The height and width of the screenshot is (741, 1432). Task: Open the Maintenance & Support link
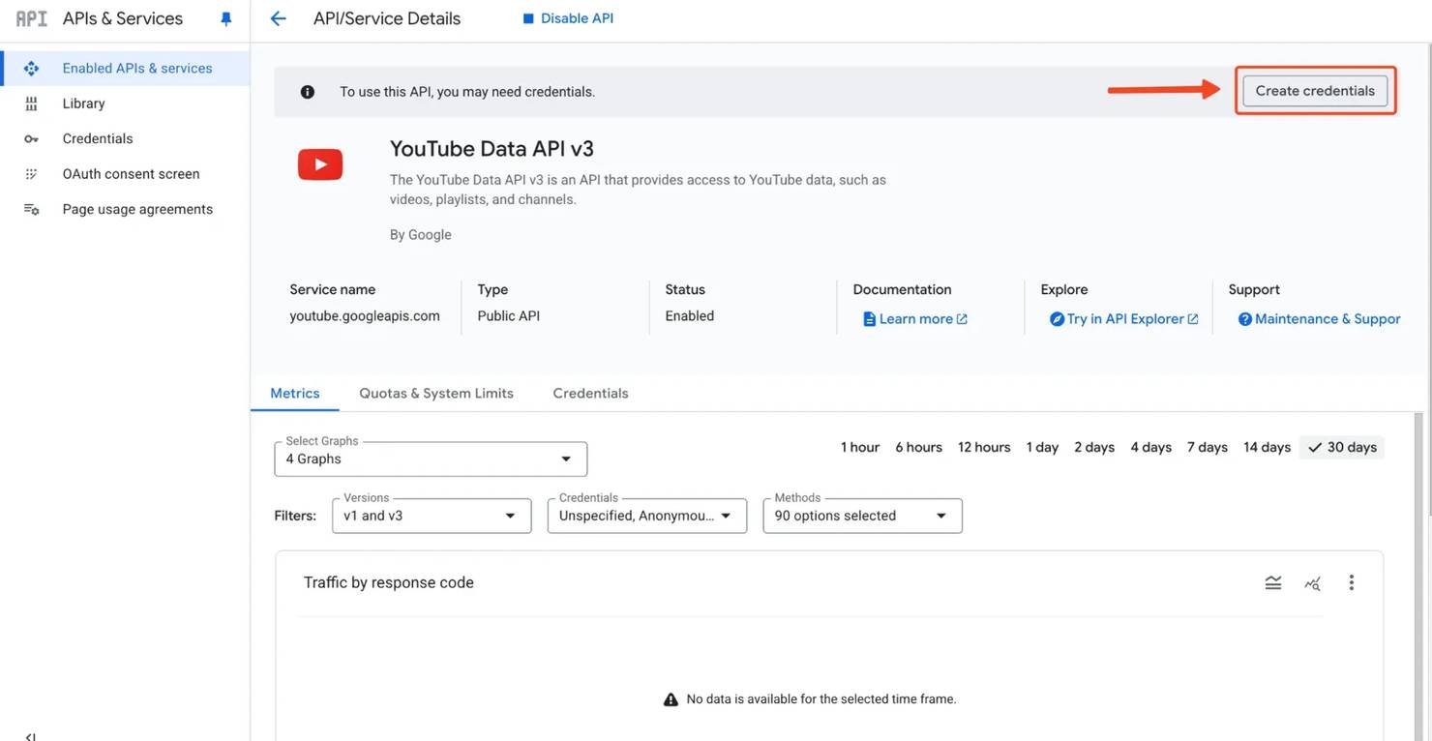point(1320,319)
